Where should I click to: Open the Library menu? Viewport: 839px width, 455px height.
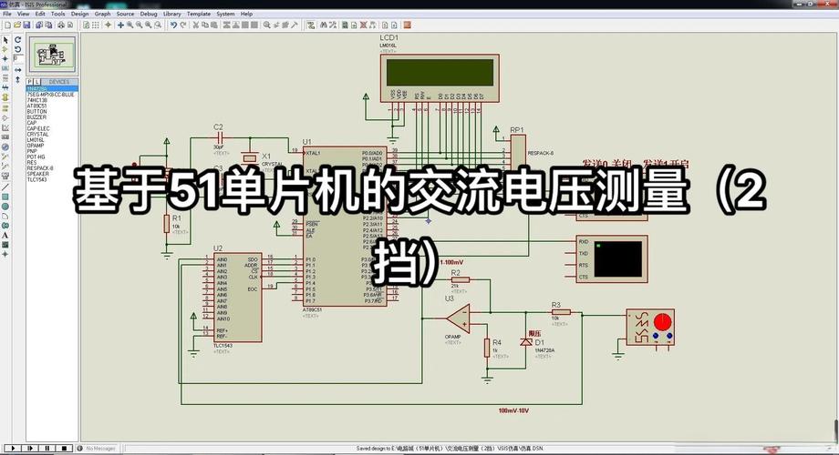[x=171, y=14]
